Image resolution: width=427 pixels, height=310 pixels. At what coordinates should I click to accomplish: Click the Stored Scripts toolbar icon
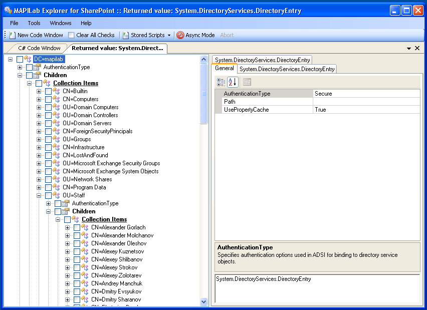point(125,35)
